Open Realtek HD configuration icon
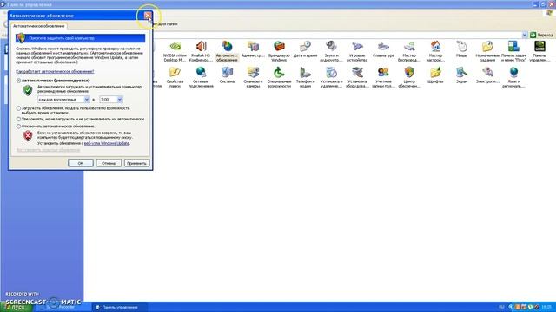The image size is (556, 312). tap(201, 51)
